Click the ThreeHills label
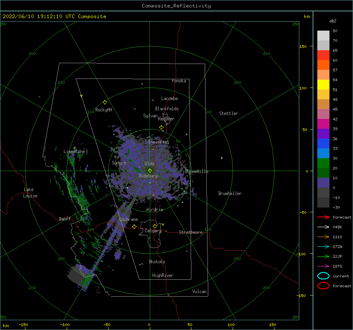 pos(197,171)
